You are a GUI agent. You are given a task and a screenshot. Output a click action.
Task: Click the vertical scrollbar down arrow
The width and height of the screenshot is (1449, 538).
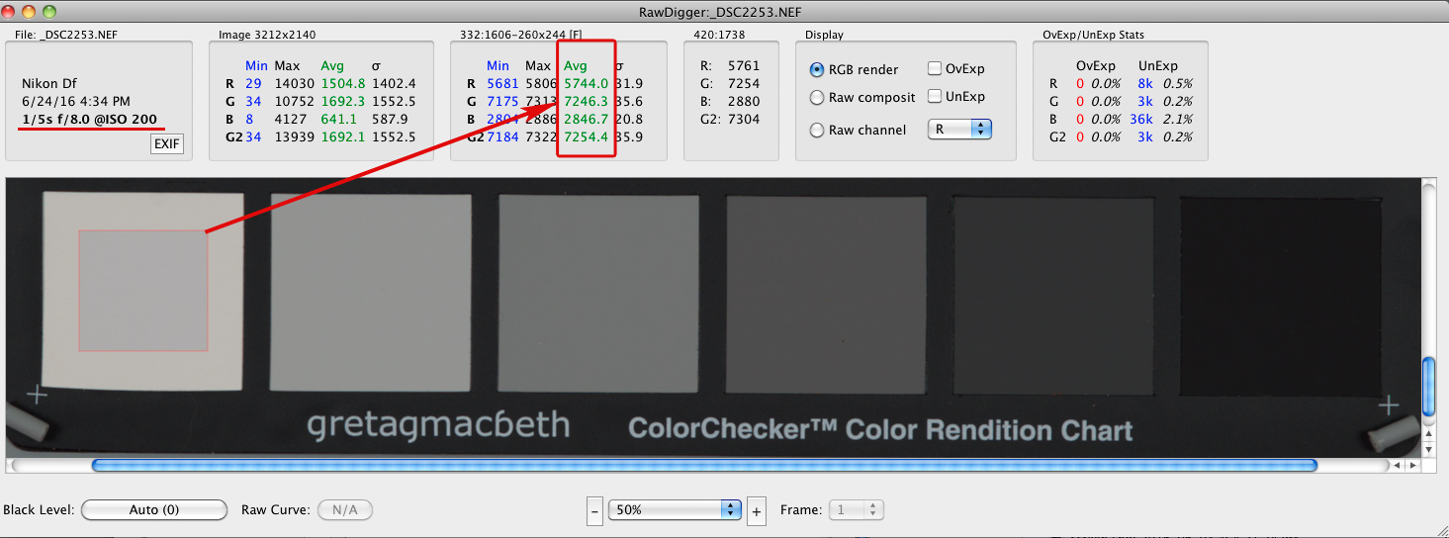pyautogui.click(x=1428, y=449)
